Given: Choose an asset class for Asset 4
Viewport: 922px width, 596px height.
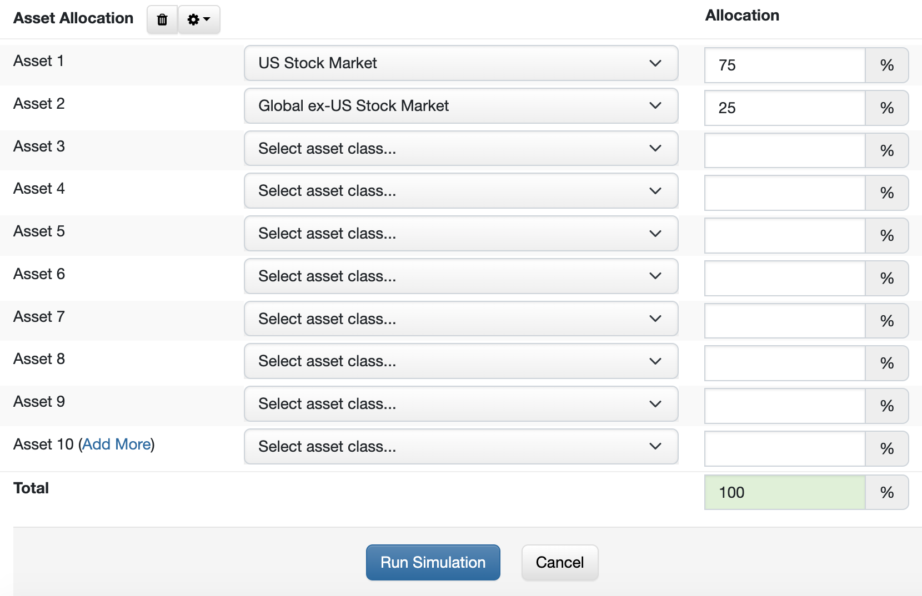Looking at the screenshot, I should (x=460, y=191).
